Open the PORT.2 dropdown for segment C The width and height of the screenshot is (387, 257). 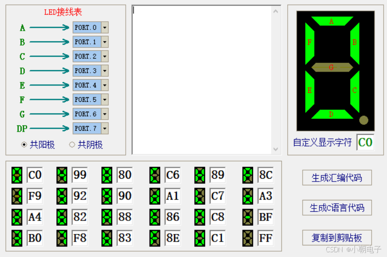pos(105,56)
